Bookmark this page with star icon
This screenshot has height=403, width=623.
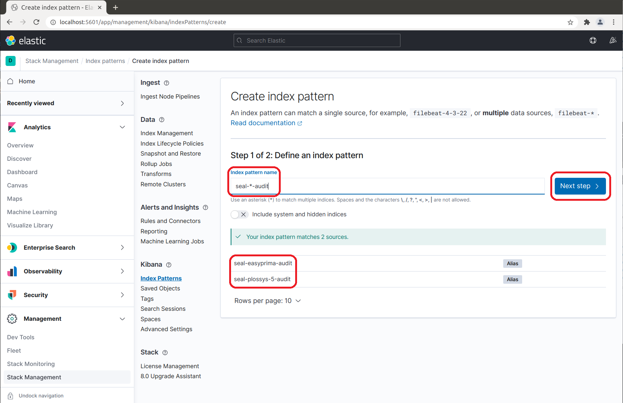pos(570,22)
